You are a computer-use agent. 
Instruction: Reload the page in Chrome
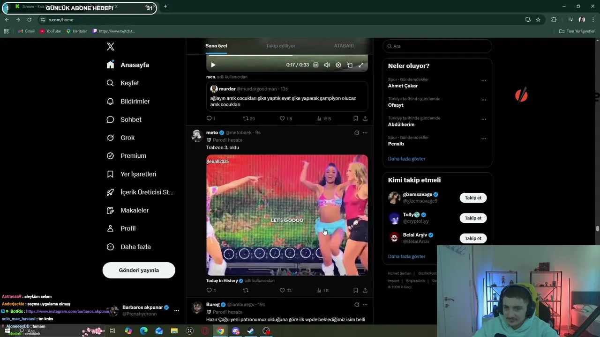[29, 20]
